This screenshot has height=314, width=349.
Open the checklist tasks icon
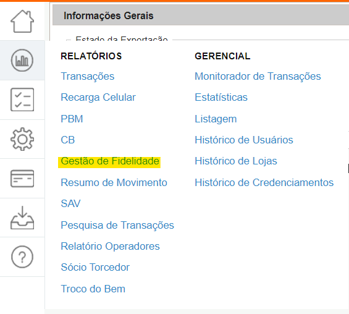(x=22, y=100)
